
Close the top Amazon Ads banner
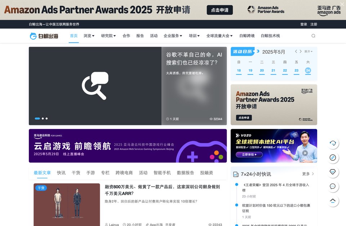[342, 4]
